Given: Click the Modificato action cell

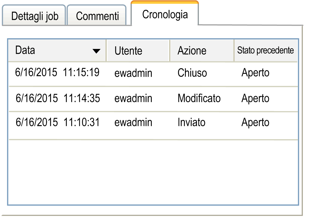Looking at the screenshot, I should coord(199,98).
